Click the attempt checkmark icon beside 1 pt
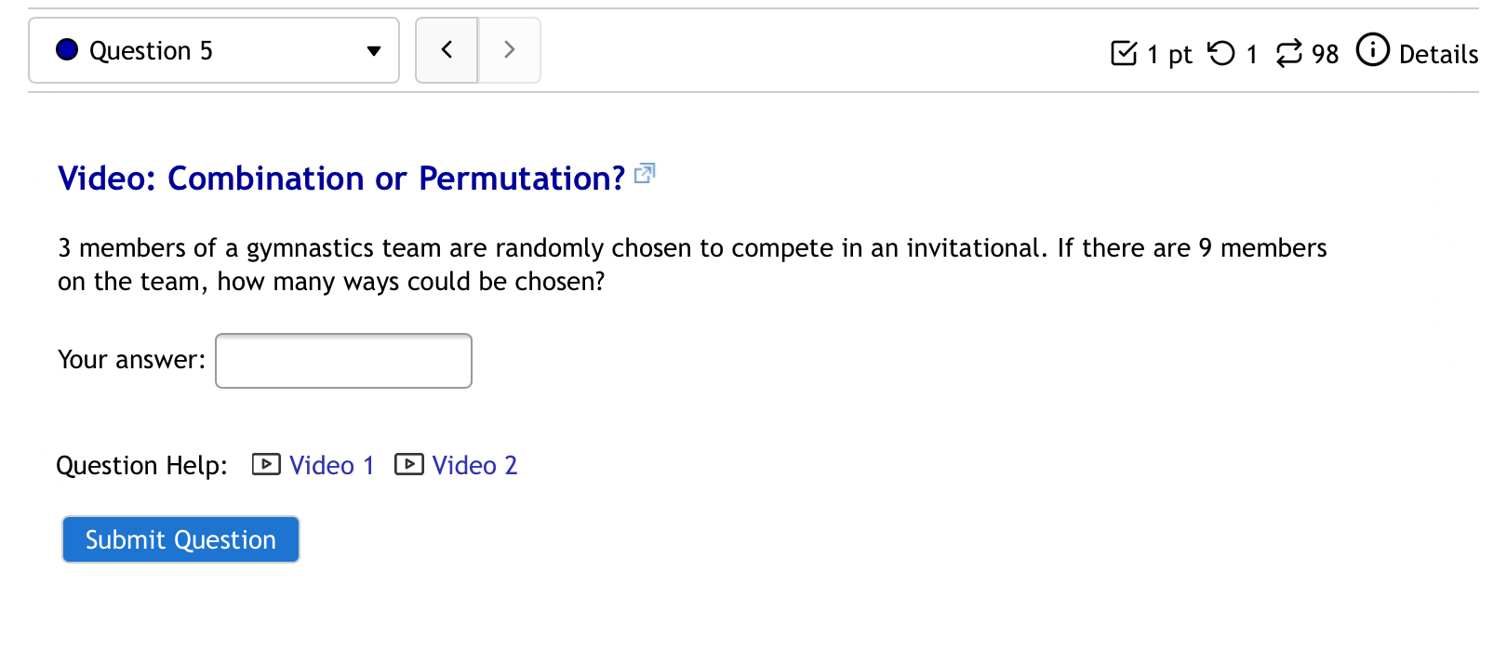The width and height of the screenshot is (1507, 664). tap(1123, 54)
